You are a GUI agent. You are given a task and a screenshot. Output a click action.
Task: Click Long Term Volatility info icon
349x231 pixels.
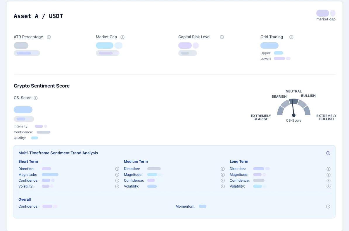point(328,186)
